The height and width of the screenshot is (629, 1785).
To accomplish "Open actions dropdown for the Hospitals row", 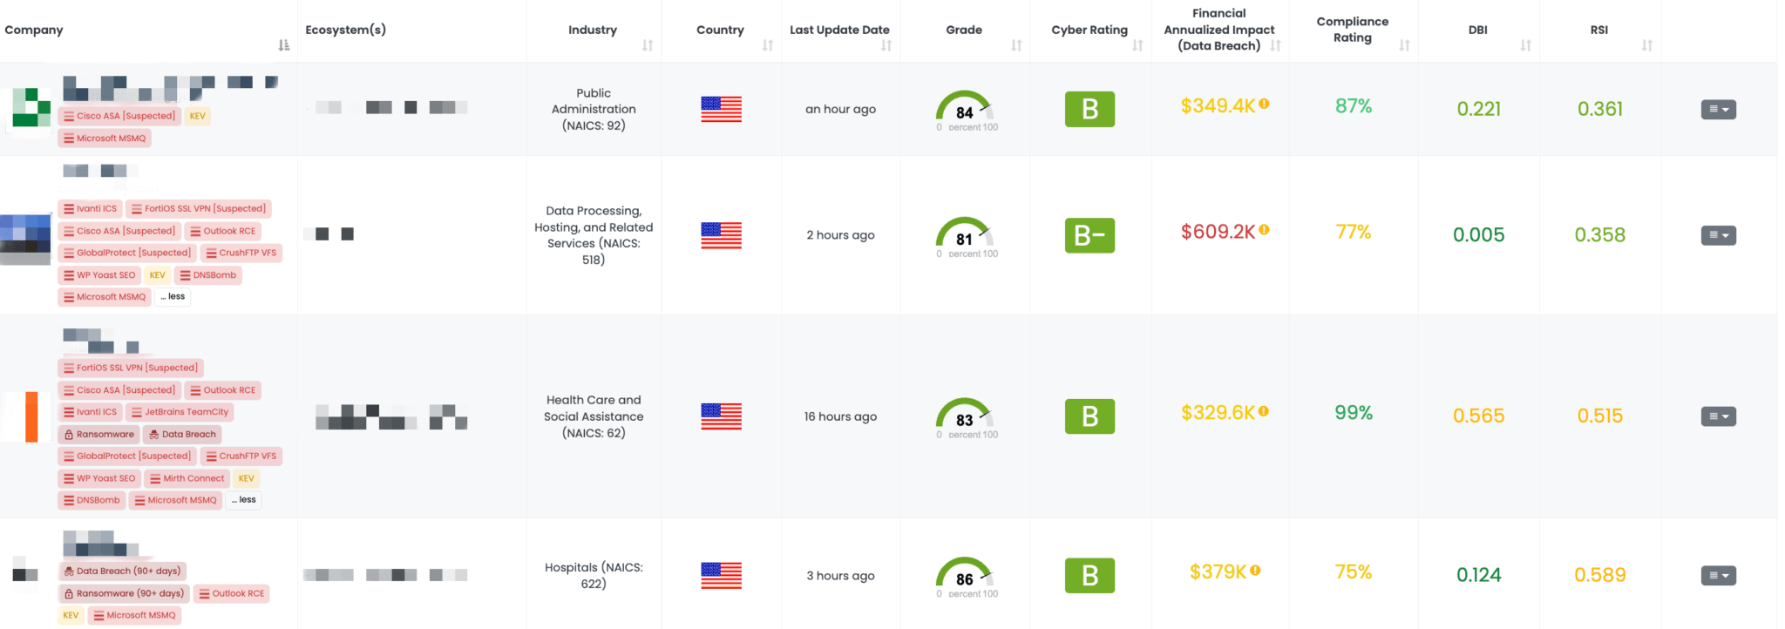I will (1718, 576).
